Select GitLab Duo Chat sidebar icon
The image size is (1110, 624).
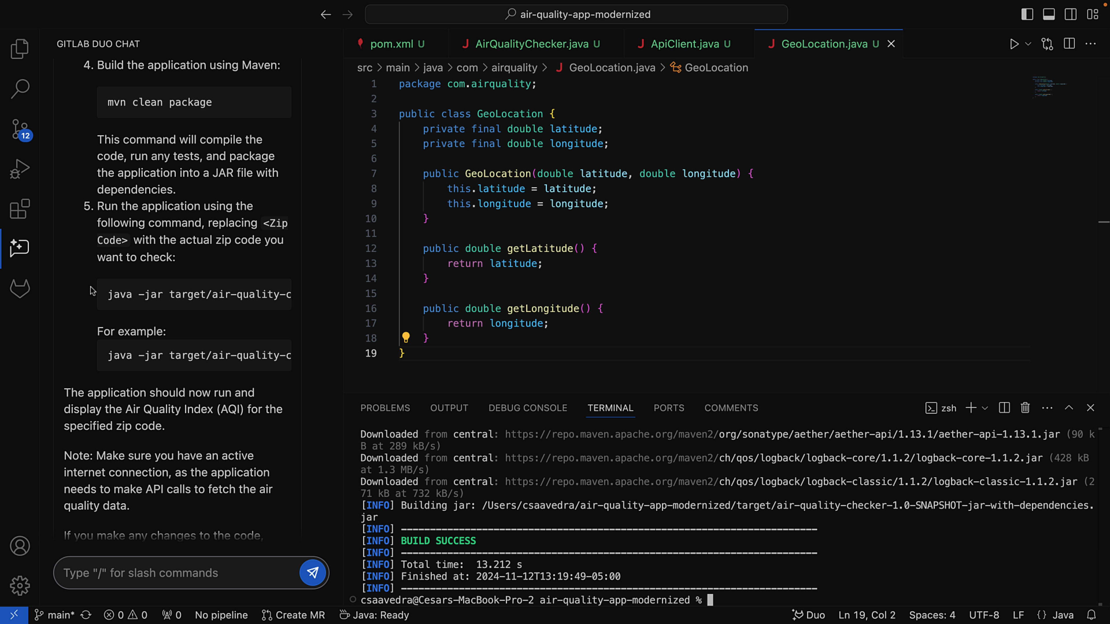20,248
